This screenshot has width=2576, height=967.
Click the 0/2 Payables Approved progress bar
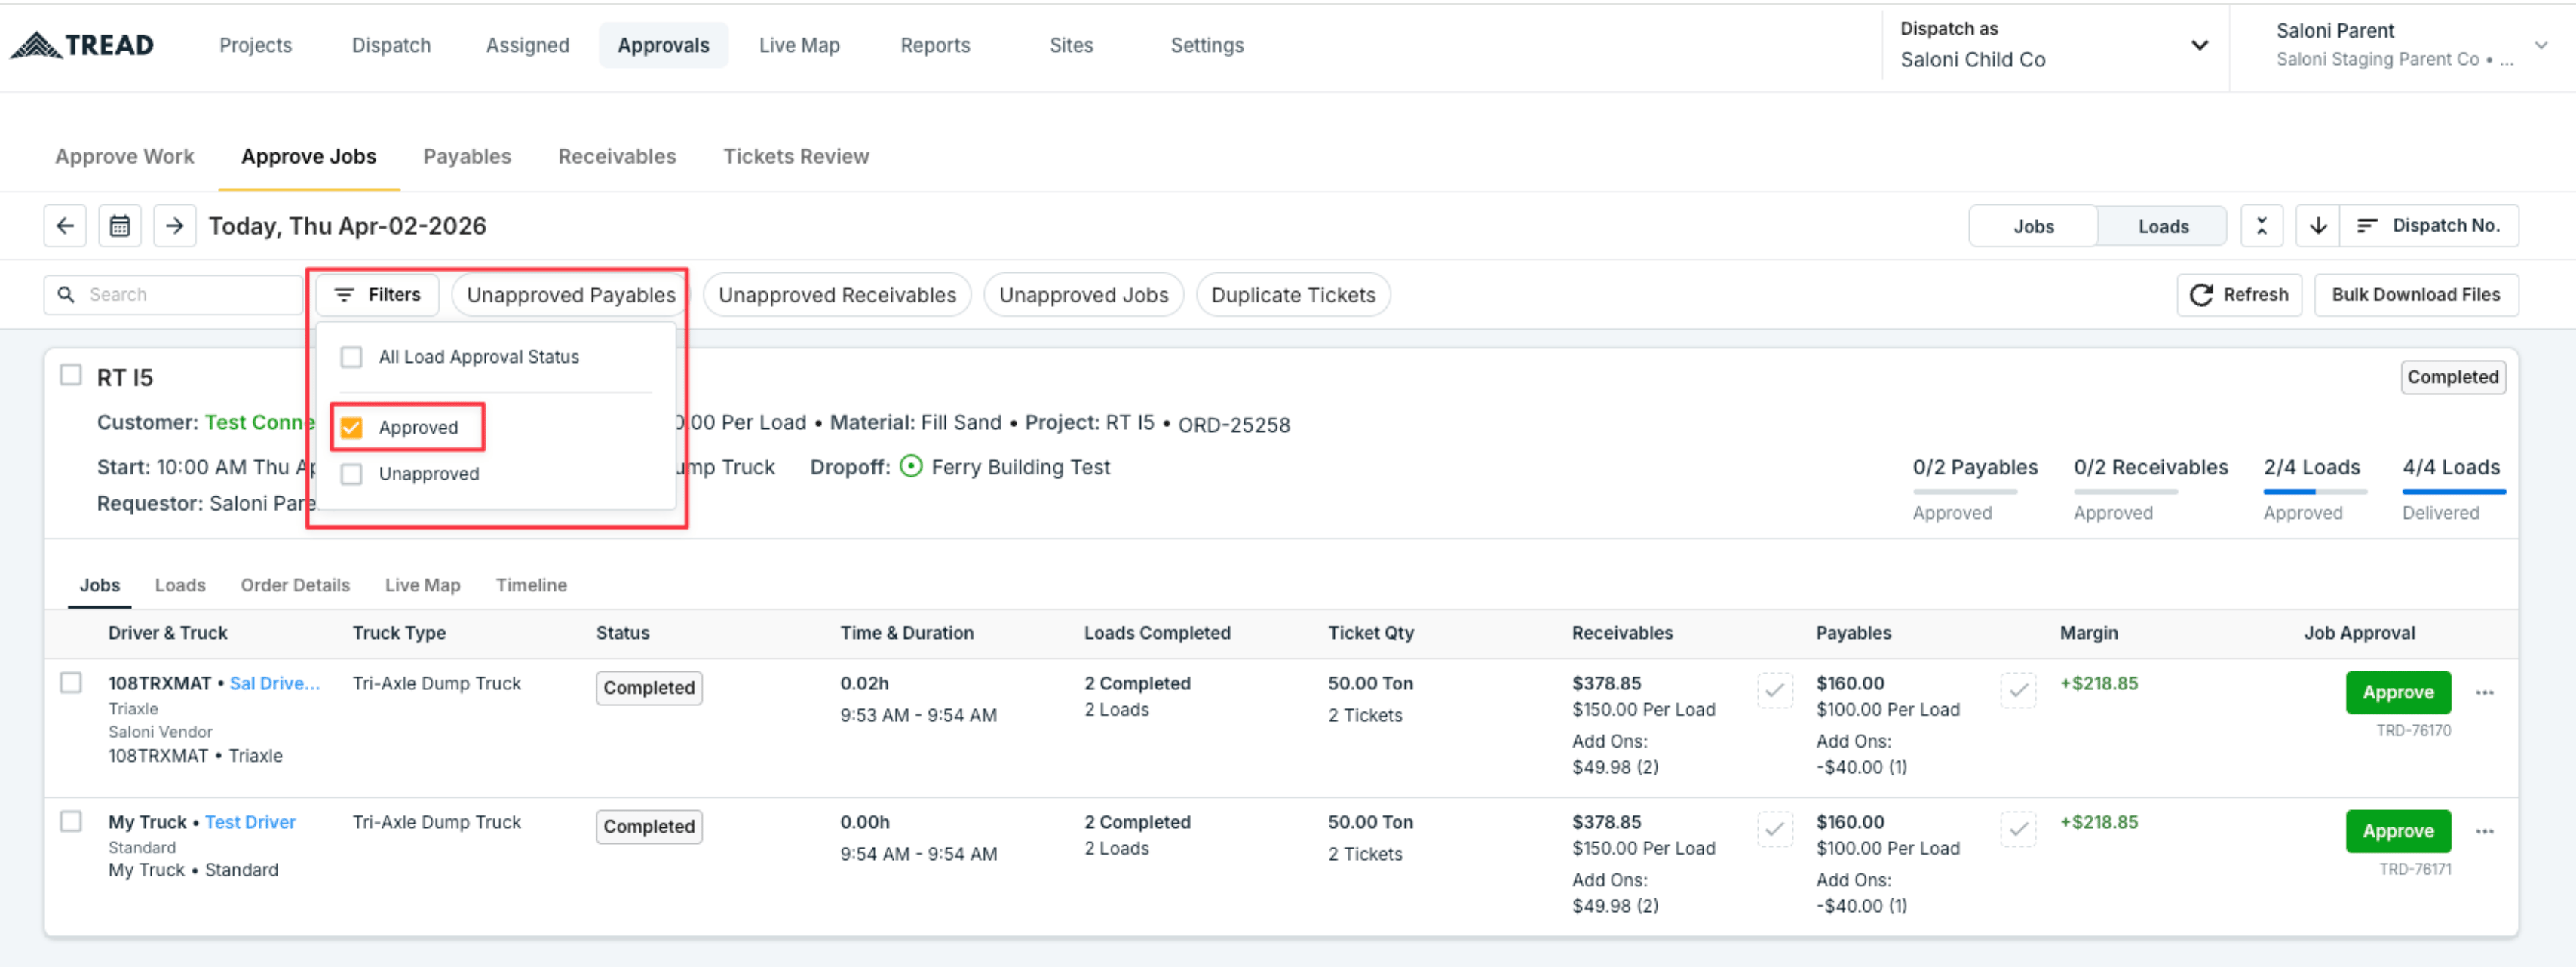pyautogui.click(x=1964, y=491)
